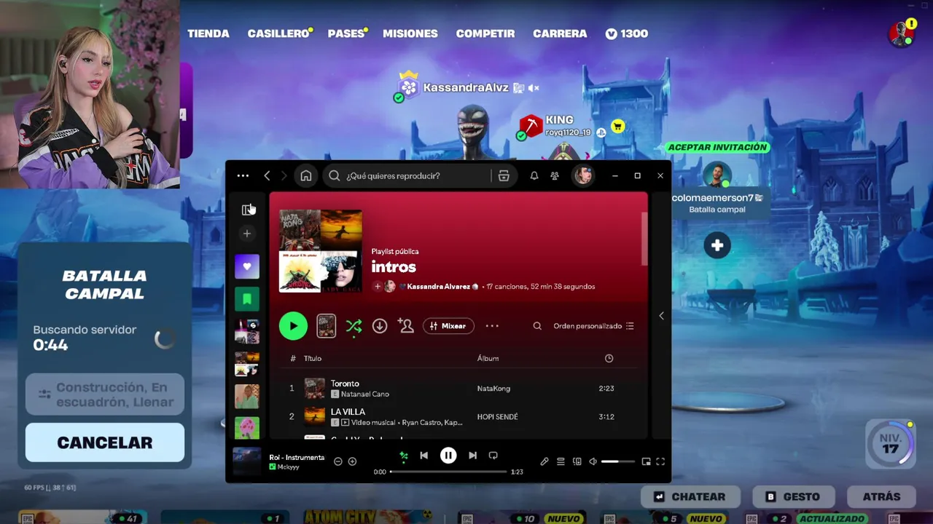Toggle repeat mode in the player
Viewport: 933px width, 524px height.
point(493,456)
